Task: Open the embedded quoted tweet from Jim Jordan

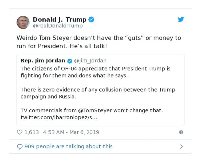Action: click(x=100, y=89)
